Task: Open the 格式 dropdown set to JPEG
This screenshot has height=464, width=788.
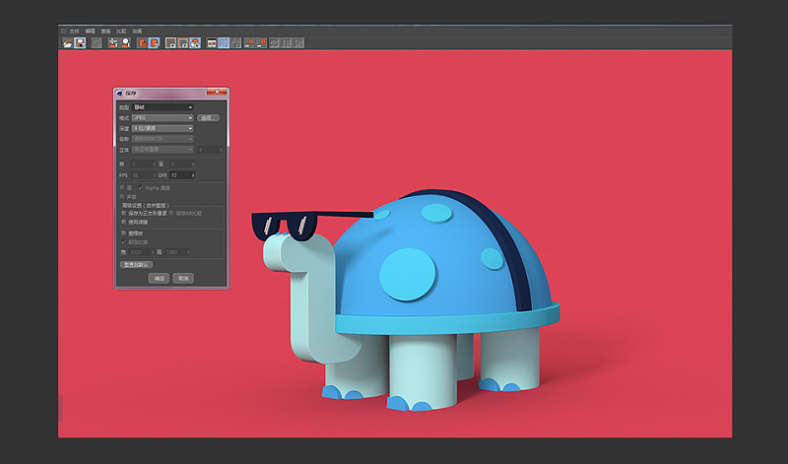Action: click(x=162, y=117)
